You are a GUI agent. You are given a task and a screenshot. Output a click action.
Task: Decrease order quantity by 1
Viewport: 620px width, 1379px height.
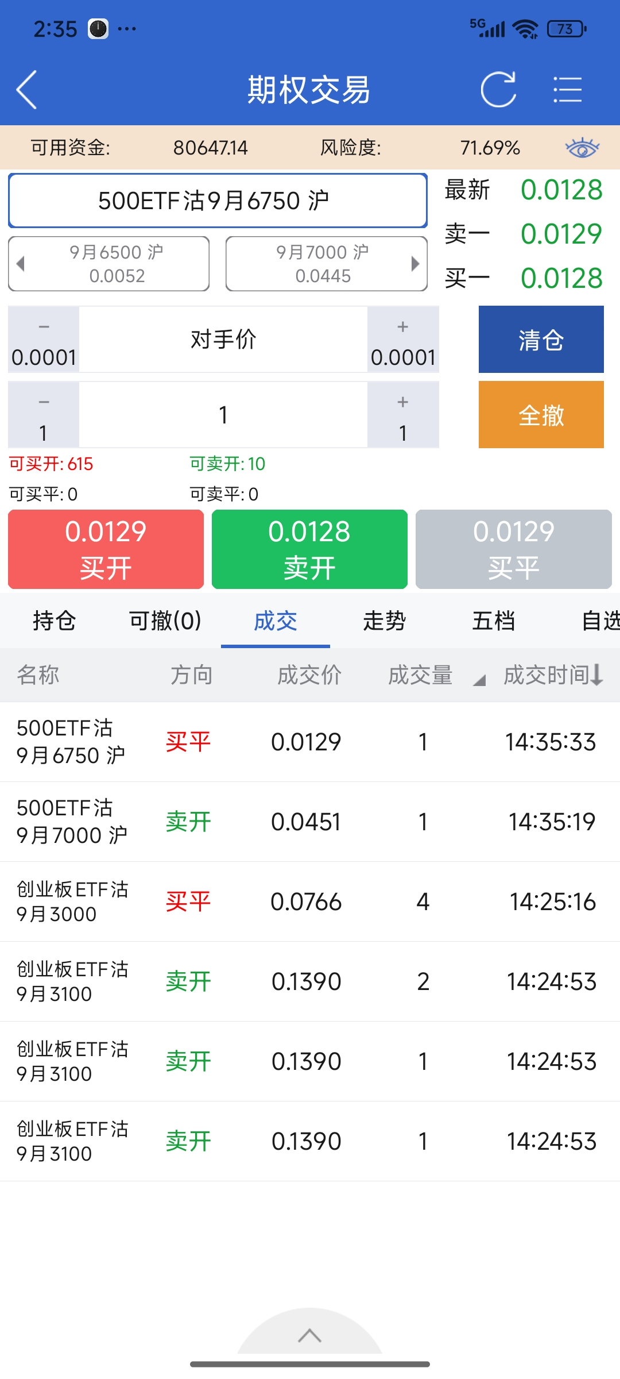(44, 415)
